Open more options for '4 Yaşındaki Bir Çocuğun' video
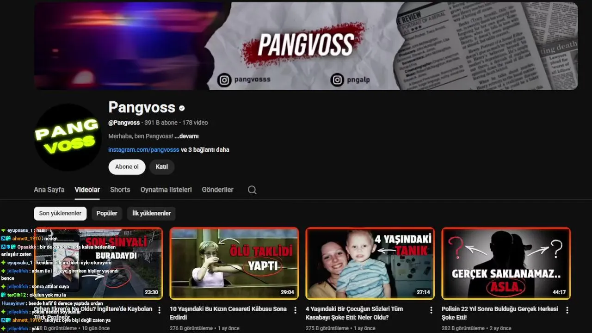 point(431,310)
